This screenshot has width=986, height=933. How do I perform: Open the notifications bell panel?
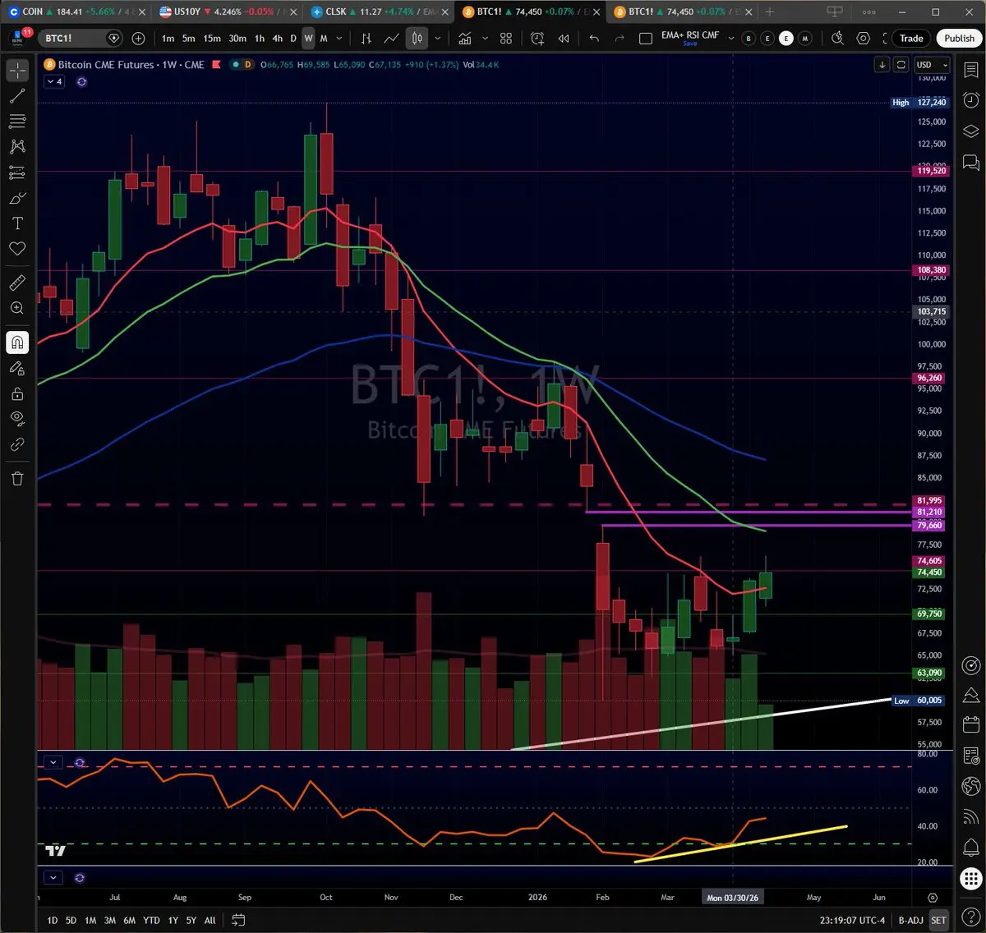970,847
